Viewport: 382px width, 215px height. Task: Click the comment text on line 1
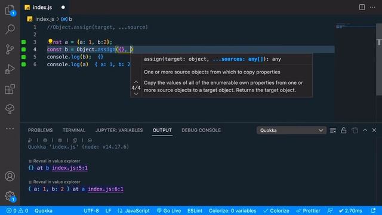point(97,27)
